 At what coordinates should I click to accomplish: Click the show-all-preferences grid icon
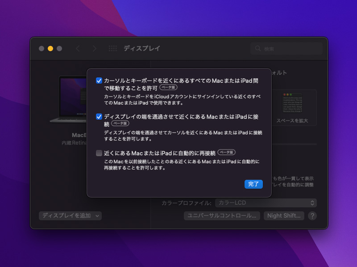[x=113, y=49]
